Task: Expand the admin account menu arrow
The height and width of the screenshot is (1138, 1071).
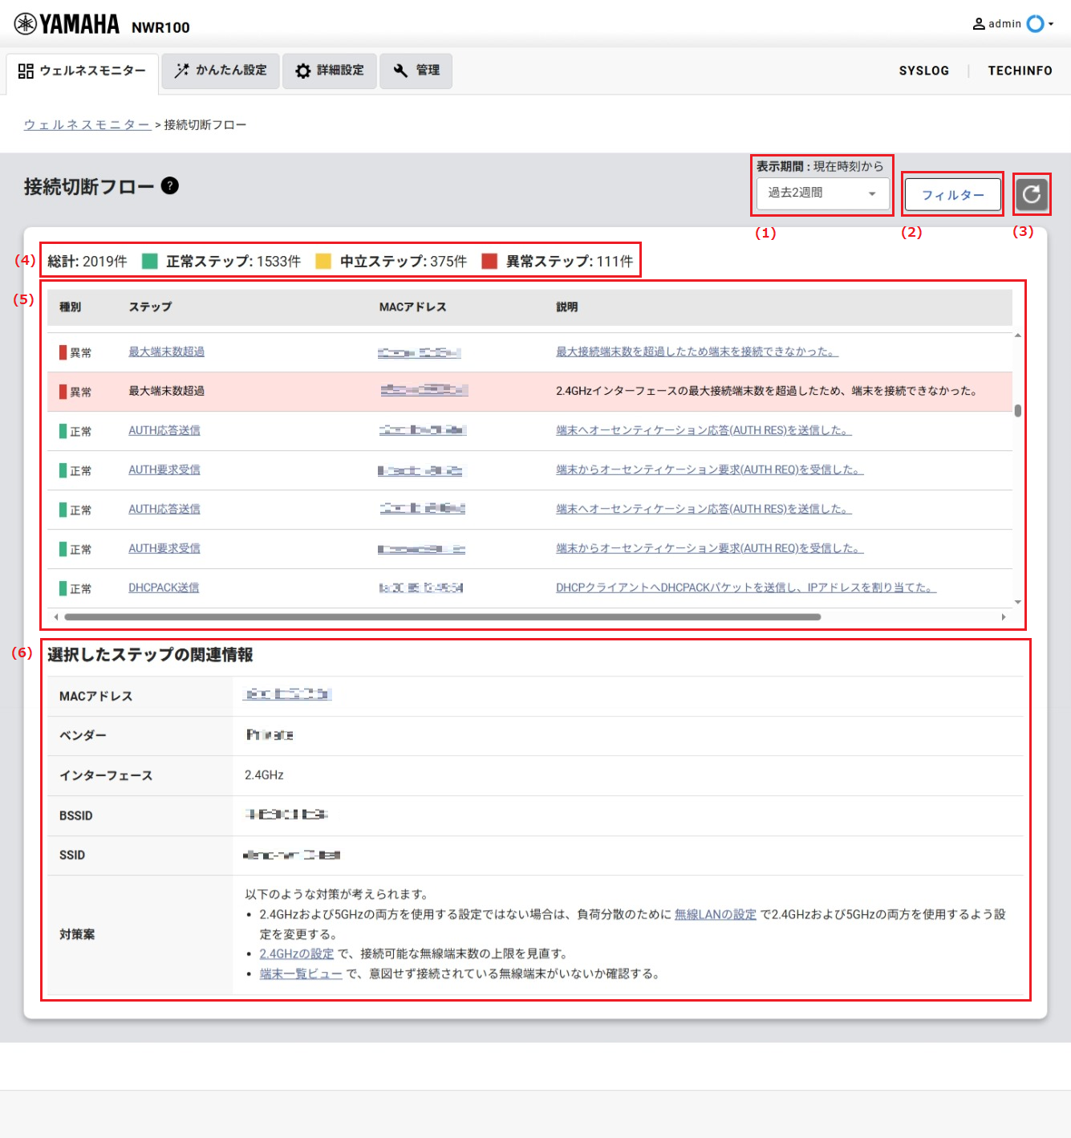Action: [x=1051, y=24]
